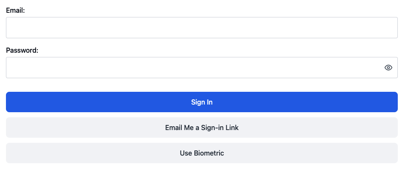Viewport: 405px width, 170px height.
Task: Tap the Use Biometric button
Action: (x=202, y=153)
